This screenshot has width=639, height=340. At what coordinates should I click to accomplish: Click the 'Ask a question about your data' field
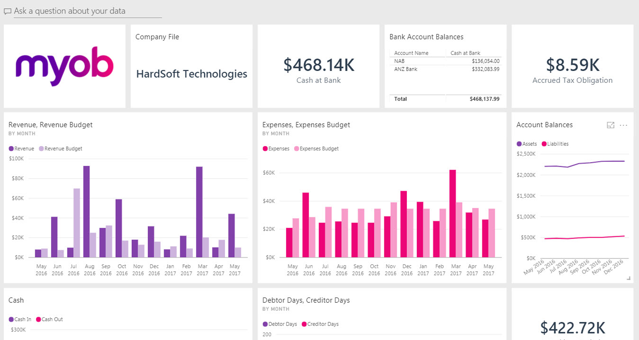pyautogui.click(x=87, y=11)
